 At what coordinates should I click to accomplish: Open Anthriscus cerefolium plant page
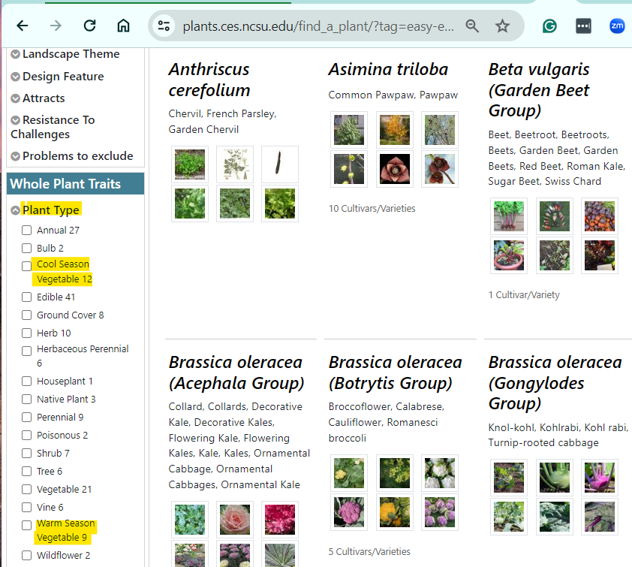209,80
